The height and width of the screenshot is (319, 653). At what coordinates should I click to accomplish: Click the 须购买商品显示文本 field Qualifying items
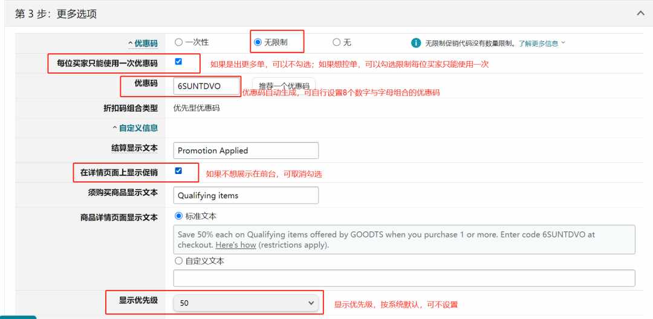245,196
